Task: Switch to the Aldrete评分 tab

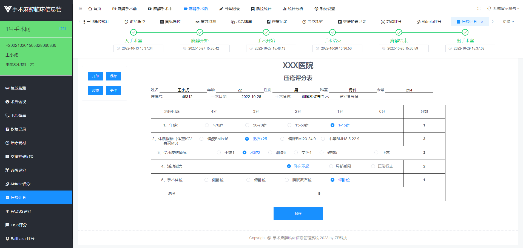Action: coord(429,22)
